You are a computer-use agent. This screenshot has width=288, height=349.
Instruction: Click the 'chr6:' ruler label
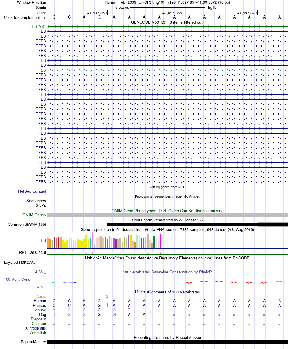click(x=42, y=13)
